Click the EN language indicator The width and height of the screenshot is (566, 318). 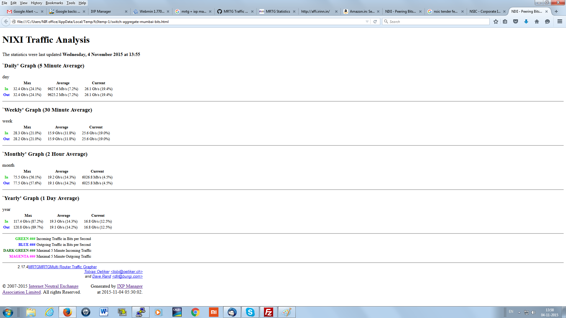511,312
